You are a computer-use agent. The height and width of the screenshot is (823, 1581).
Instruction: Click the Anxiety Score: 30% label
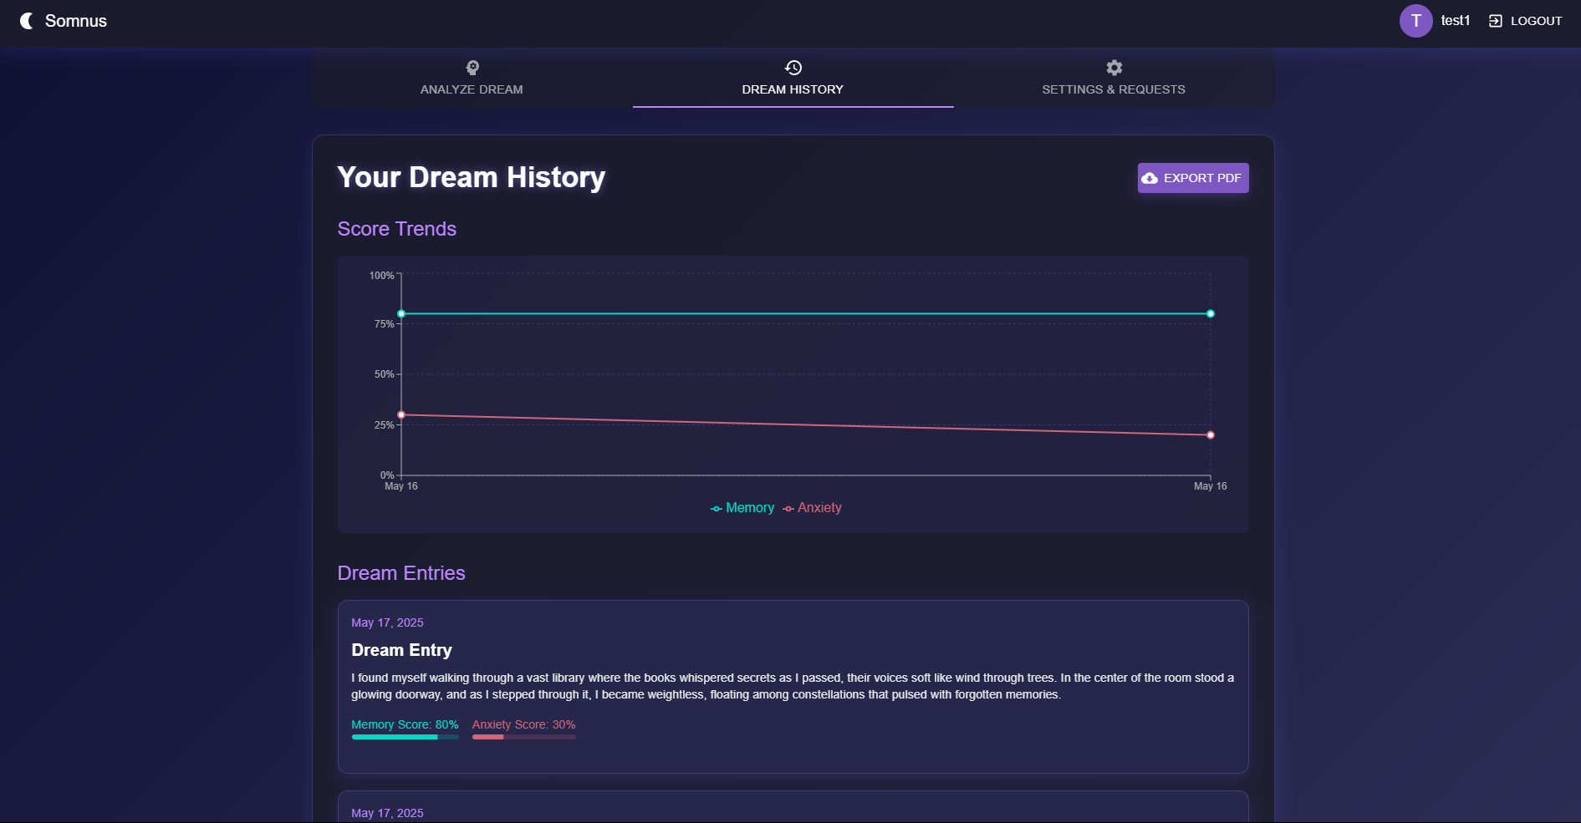coord(523,724)
